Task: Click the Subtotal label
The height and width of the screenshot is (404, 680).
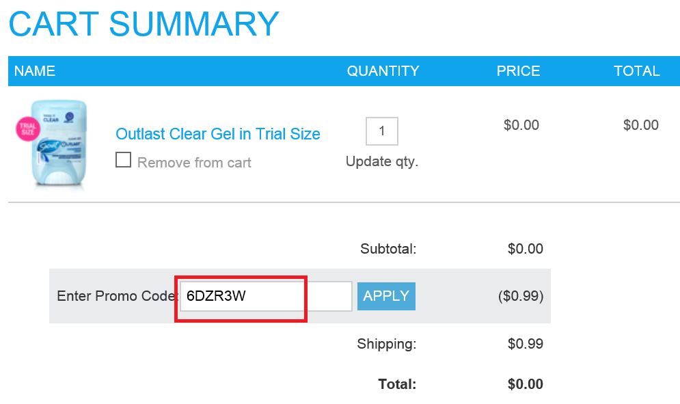Action: point(388,249)
